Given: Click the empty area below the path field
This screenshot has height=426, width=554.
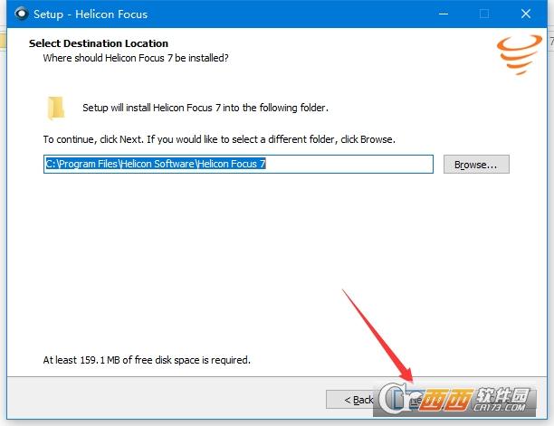Looking at the screenshot, I should coord(272,262).
